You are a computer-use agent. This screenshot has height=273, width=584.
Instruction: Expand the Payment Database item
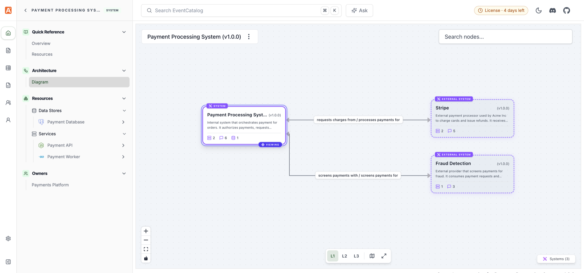click(123, 122)
